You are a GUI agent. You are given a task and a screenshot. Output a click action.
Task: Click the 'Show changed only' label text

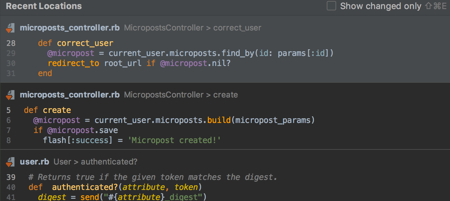pos(380,6)
